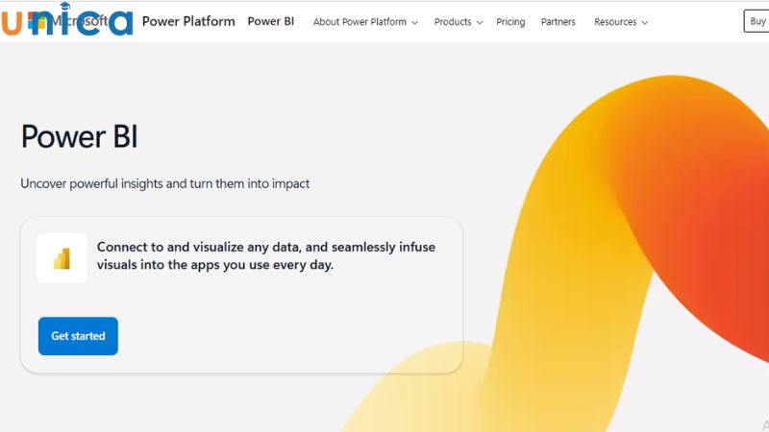The width and height of the screenshot is (769, 432).
Task: Expand the Products dropdown menu
Action: (x=459, y=22)
